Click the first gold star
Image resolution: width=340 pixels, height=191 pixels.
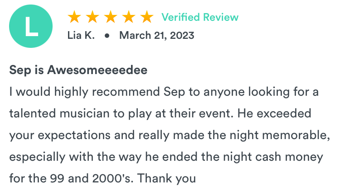click(74, 17)
